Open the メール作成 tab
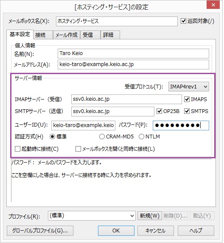224x243 pixels. tap(67, 35)
